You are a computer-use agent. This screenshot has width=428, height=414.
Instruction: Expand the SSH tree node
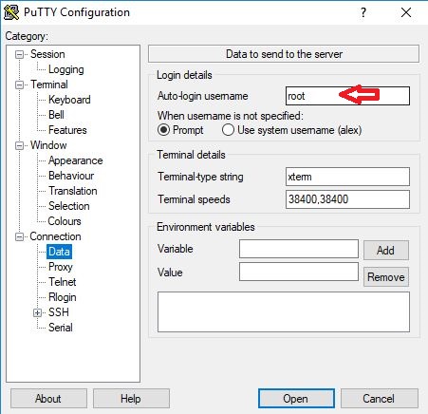click(37, 312)
